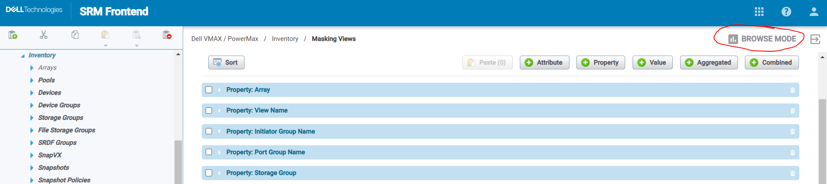Click the copy node icon
Screen dimensions: 827x184
pyautogui.click(x=75, y=35)
